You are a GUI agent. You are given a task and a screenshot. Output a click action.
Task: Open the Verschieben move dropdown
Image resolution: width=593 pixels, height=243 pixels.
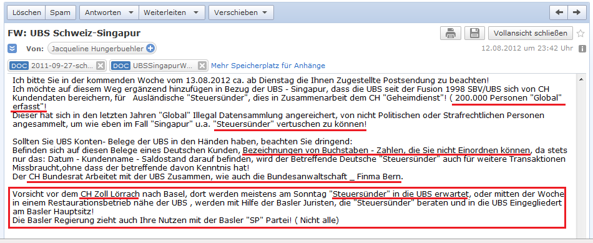click(x=241, y=12)
